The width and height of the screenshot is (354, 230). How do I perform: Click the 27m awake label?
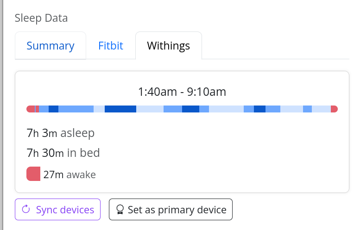[70, 174]
